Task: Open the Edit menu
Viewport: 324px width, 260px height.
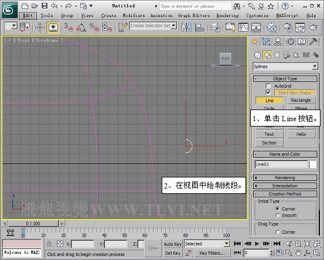Action: coord(28,15)
